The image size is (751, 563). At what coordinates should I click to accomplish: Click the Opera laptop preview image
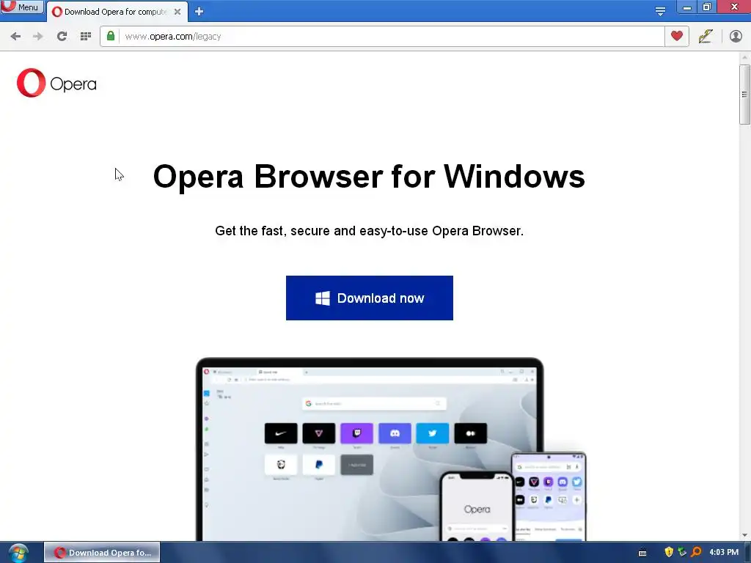click(370, 449)
